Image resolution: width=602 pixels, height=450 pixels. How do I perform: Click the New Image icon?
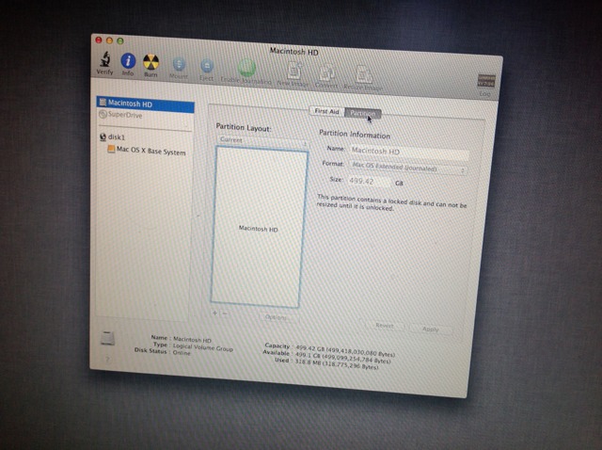coord(294,72)
